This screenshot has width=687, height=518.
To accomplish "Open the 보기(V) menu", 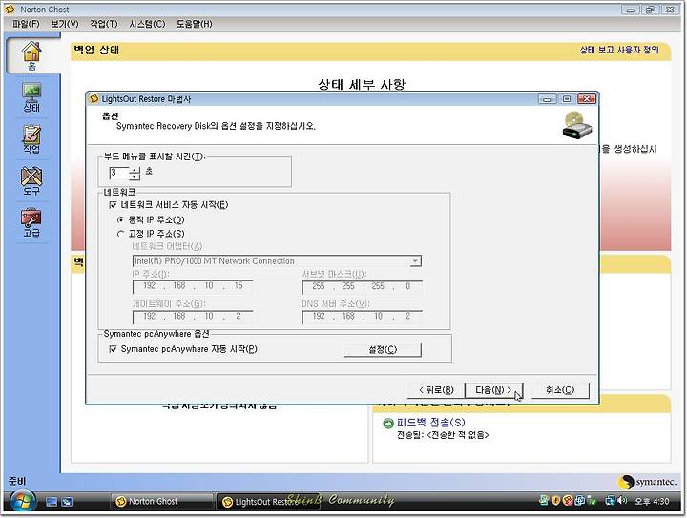I will 65,24.
